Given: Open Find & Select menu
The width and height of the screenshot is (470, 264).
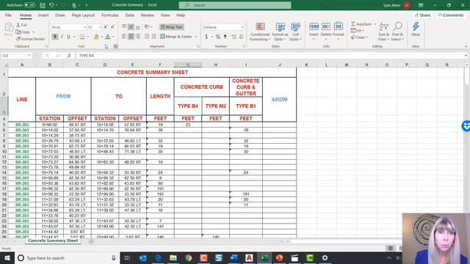Looking at the screenshot, I should pos(397,32).
